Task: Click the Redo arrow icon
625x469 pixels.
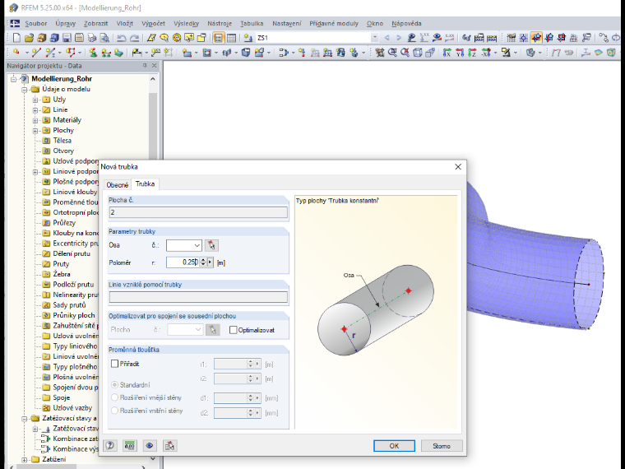Action: [135, 38]
